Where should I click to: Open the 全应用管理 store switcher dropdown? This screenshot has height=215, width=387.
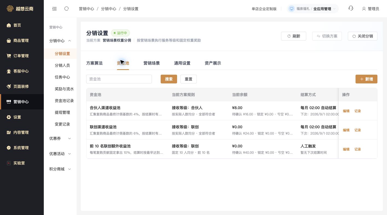(x=313, y=9)
